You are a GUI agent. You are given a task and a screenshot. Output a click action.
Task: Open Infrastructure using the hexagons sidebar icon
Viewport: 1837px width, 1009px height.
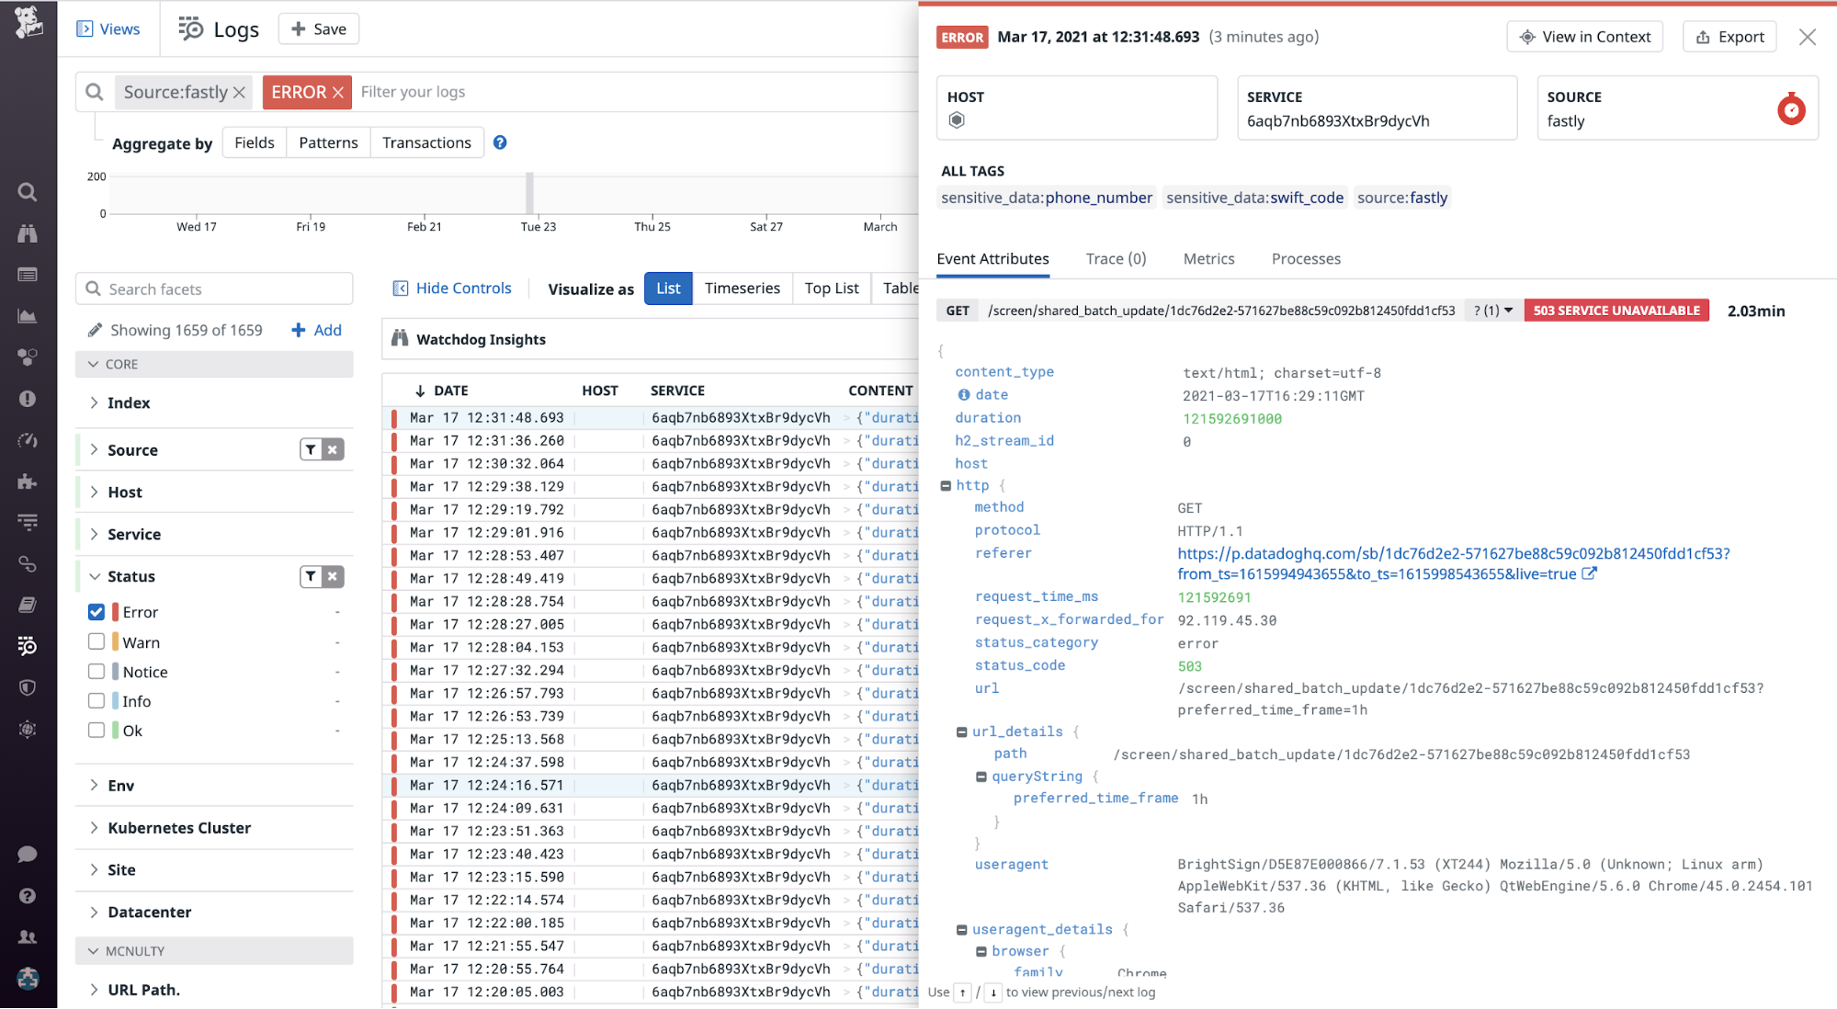[x=27, y=357]
